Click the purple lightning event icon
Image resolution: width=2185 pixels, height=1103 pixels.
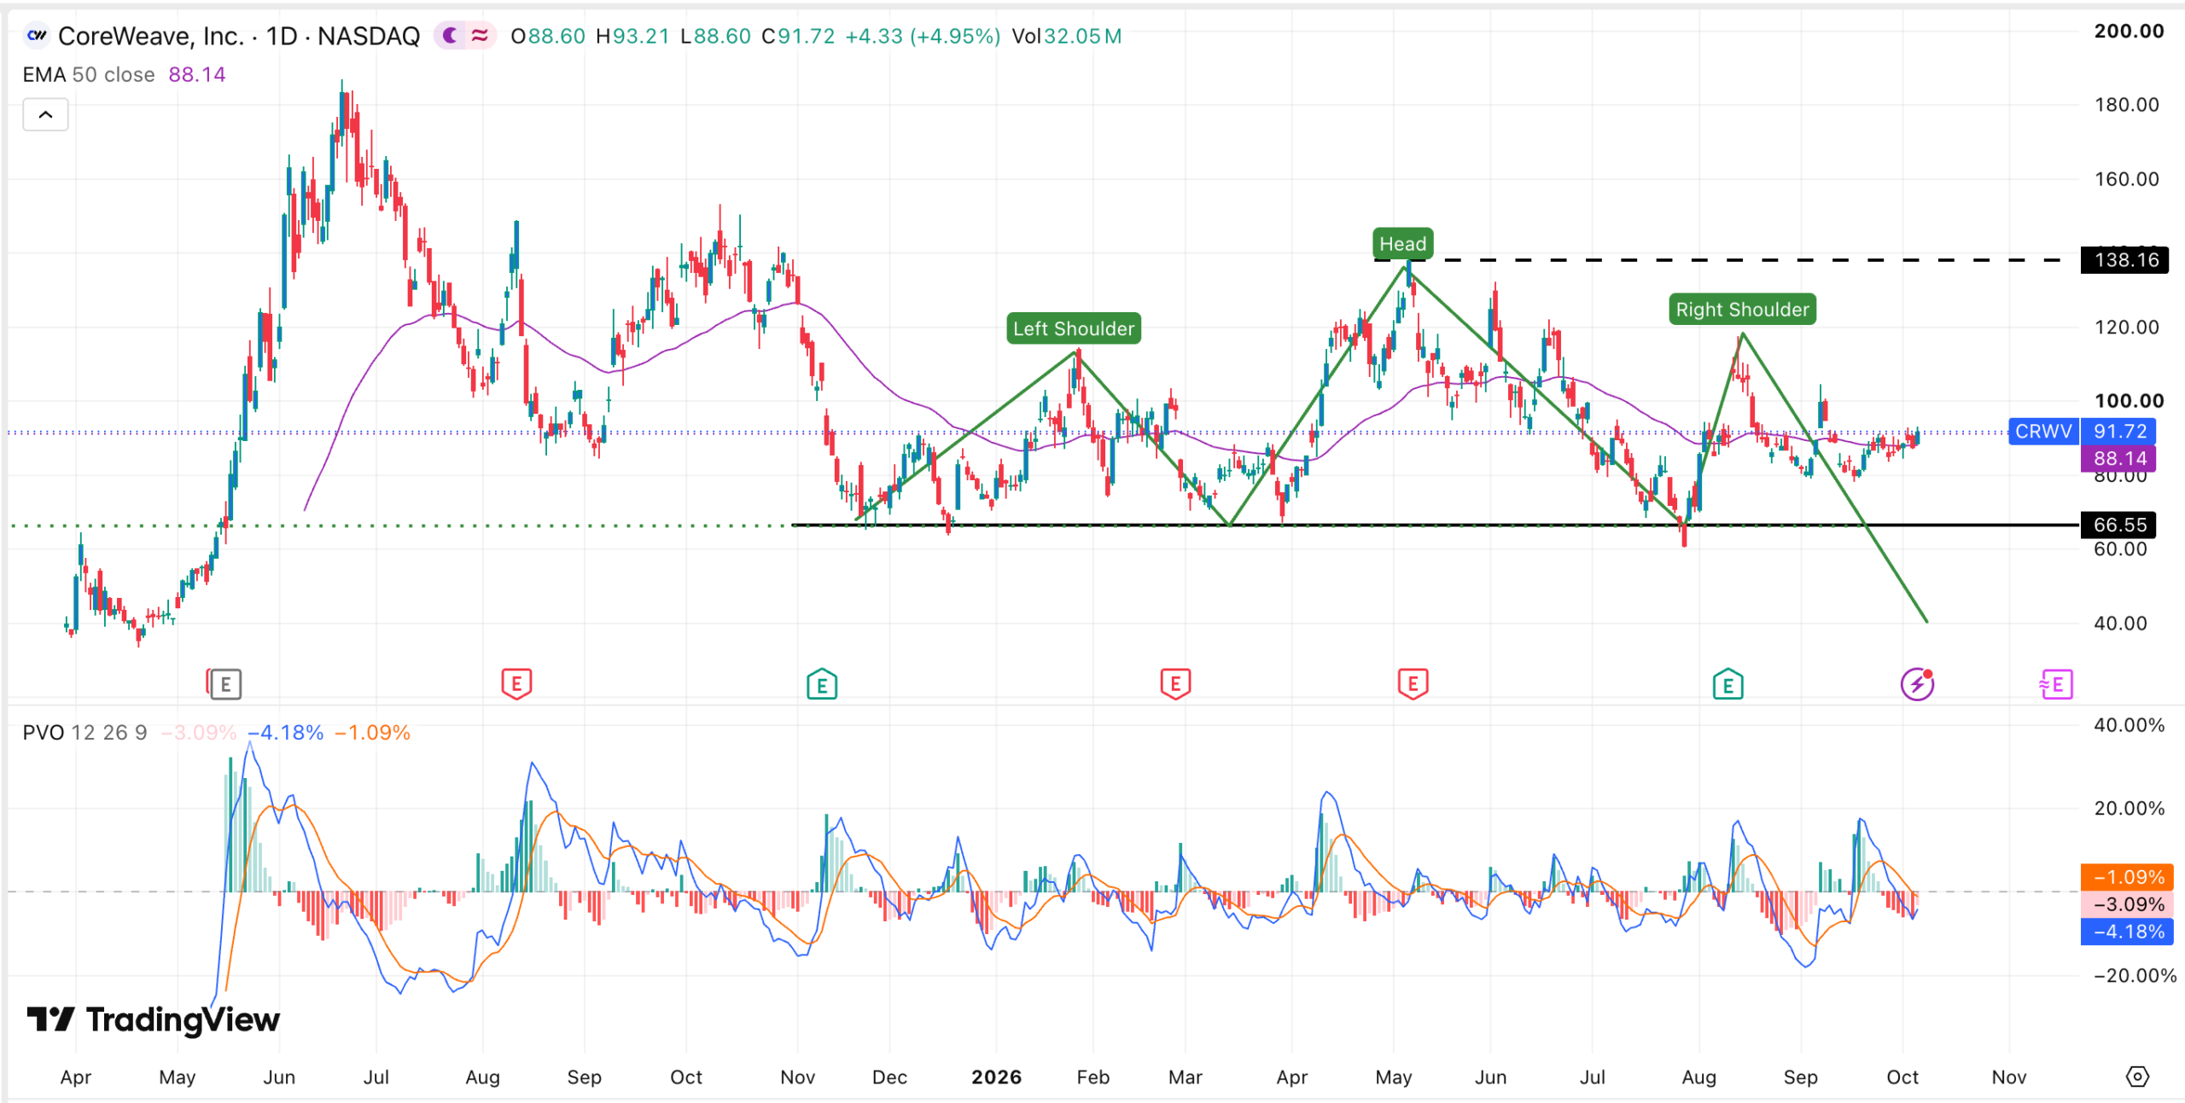pyautogui.click(x=1917, y=684)
